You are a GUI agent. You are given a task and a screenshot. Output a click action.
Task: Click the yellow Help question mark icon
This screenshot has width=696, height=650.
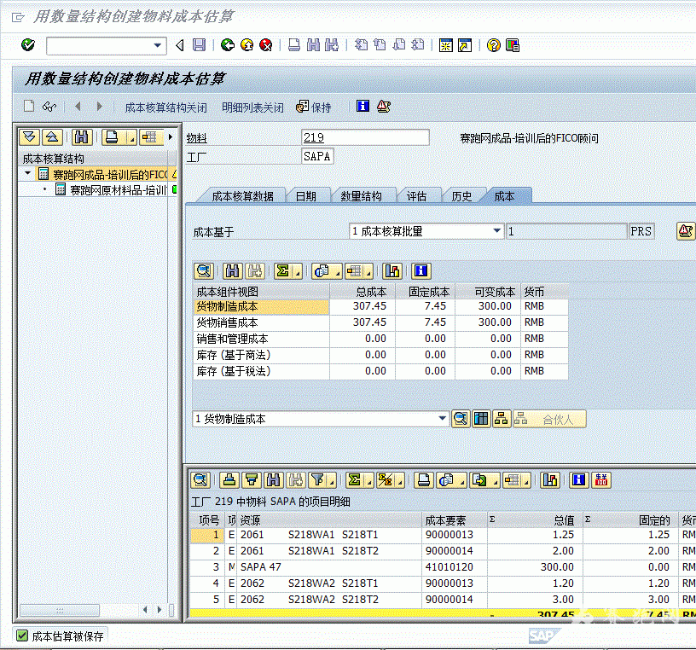click(x=494, y=45)
